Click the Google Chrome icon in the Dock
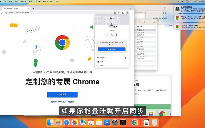 (x=135, y=123)
